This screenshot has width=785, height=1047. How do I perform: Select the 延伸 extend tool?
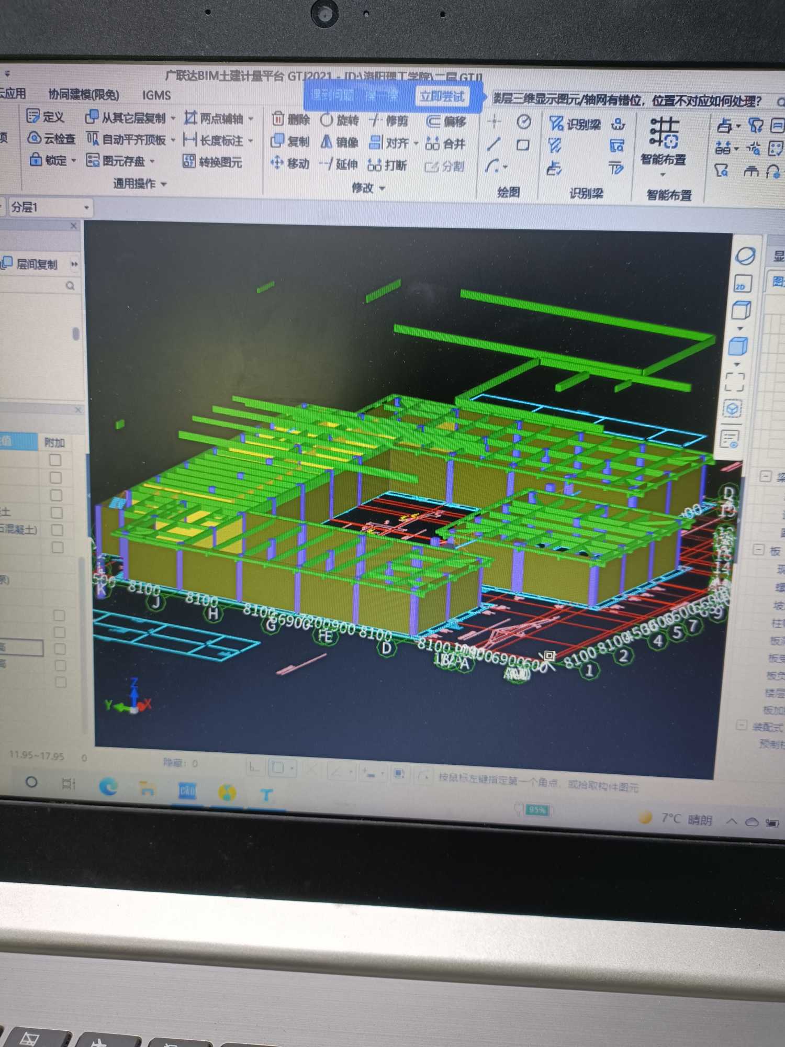[x=339, y=164]
